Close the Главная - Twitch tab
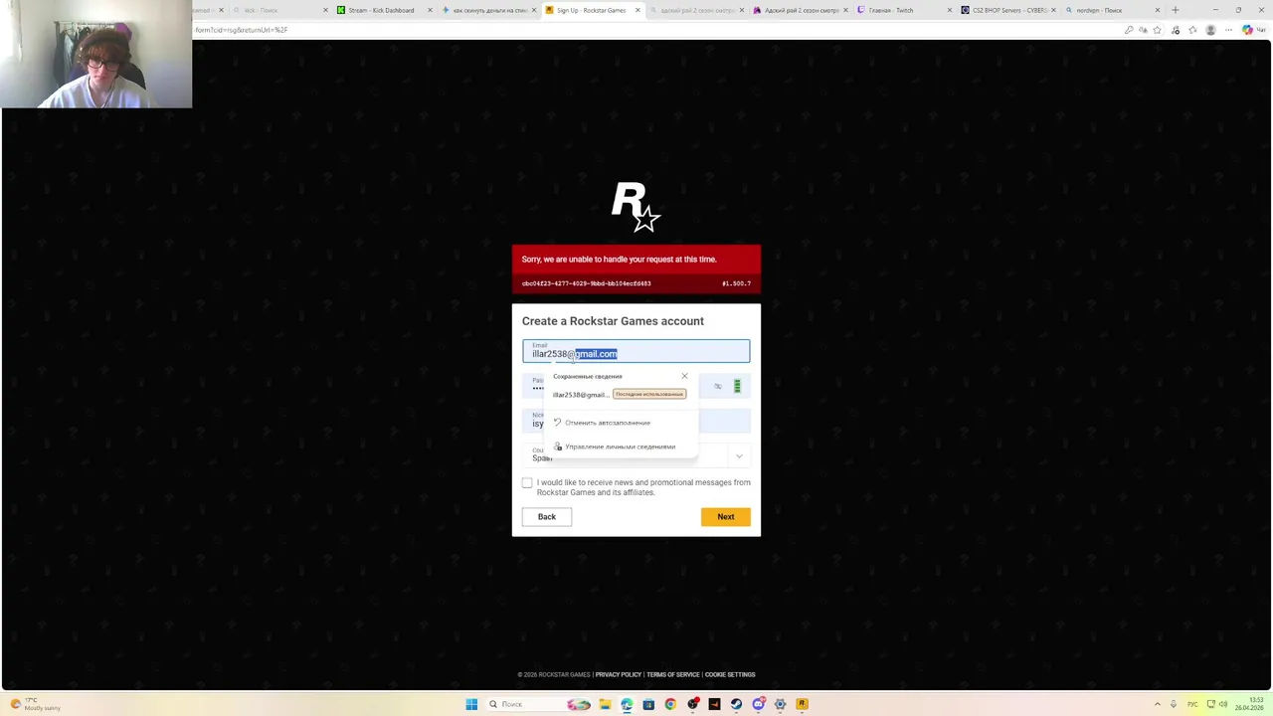Viewport: 1273px width, 716px height. [x=950, y=10]
